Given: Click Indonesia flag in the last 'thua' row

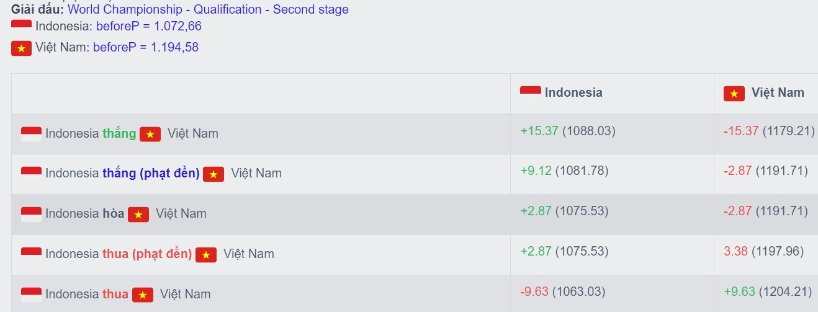Looking at the screenshot, I should 31,295.
